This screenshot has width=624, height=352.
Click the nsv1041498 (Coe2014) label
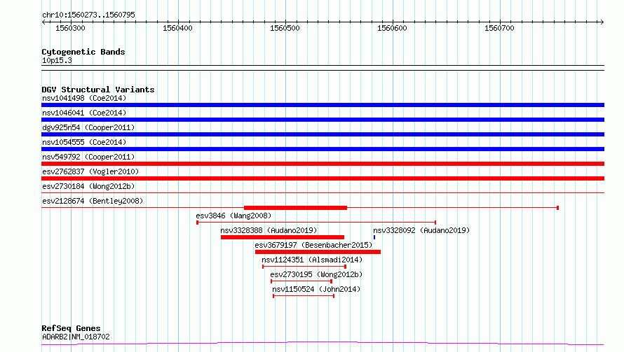pos(84,98)
